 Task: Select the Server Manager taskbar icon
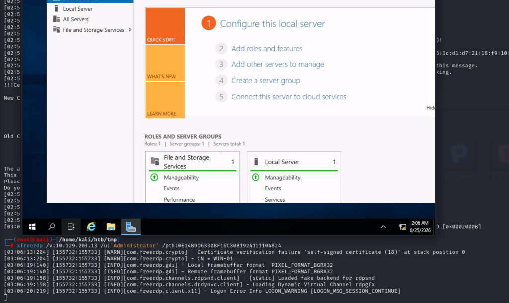click(131, 227)
